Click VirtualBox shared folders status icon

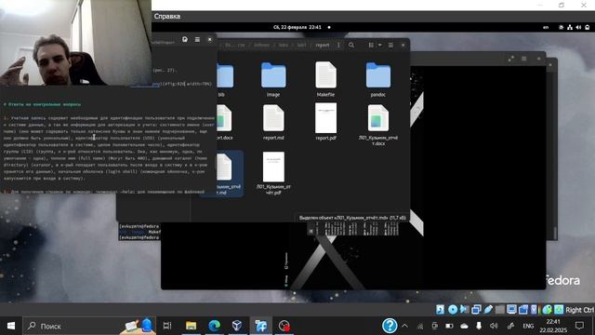500,310
